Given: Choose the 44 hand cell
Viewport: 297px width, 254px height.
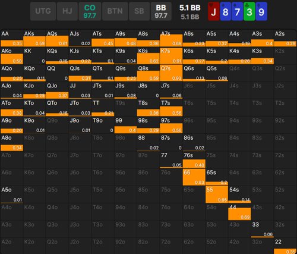Looking at the screenshot, I should (239, 212).
